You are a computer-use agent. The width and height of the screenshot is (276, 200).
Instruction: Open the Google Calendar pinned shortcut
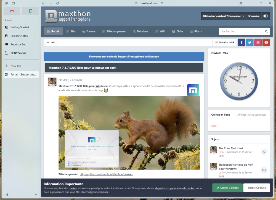point(30,11)
